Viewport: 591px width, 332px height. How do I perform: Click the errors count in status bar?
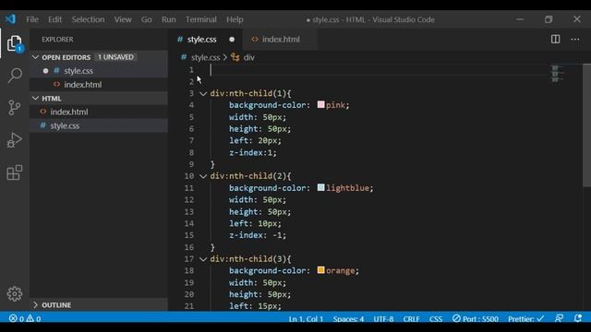click(17, 319)
